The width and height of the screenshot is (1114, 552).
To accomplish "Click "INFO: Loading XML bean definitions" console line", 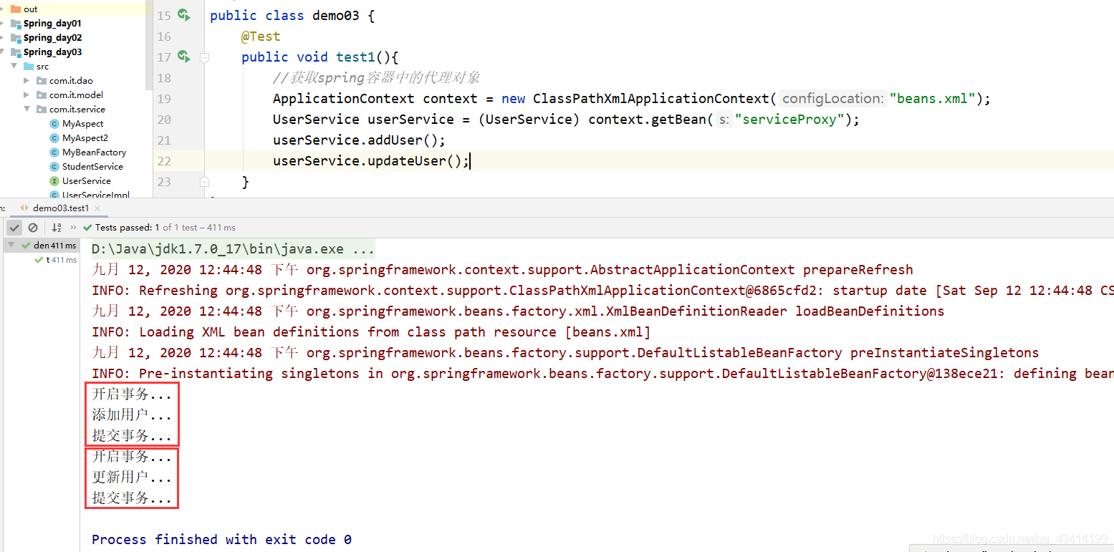I will tap(371, 332).
